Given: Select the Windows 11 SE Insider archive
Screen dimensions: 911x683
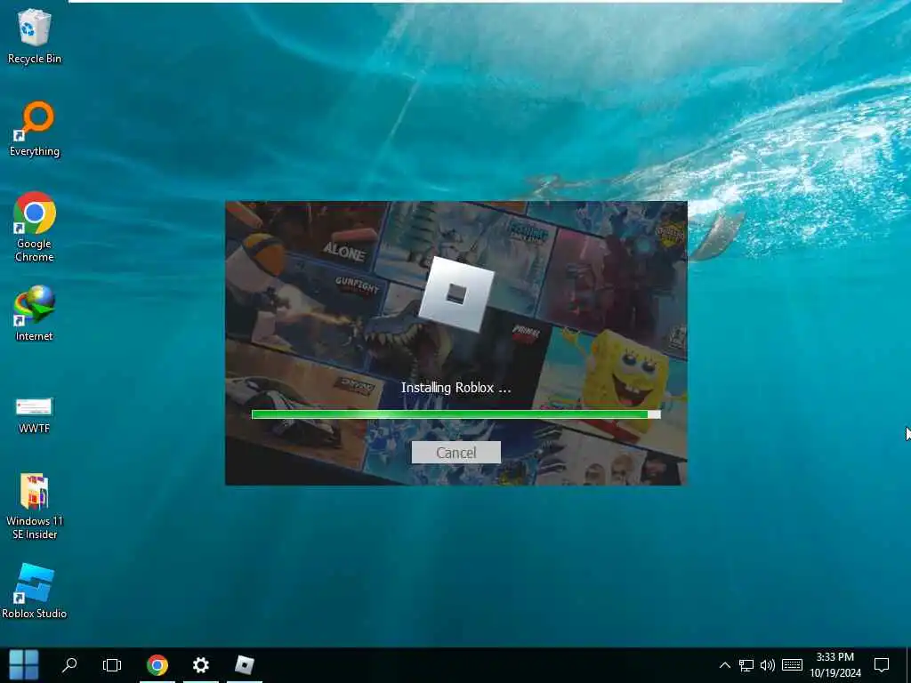Looking at the screenshot, I should (x=35, y=506).
